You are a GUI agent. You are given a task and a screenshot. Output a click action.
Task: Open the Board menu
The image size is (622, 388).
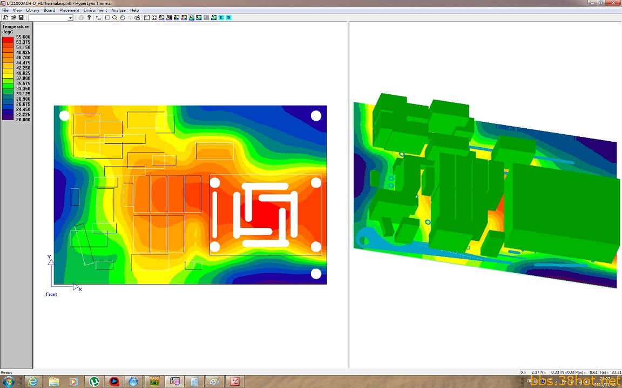click(50, 10)
